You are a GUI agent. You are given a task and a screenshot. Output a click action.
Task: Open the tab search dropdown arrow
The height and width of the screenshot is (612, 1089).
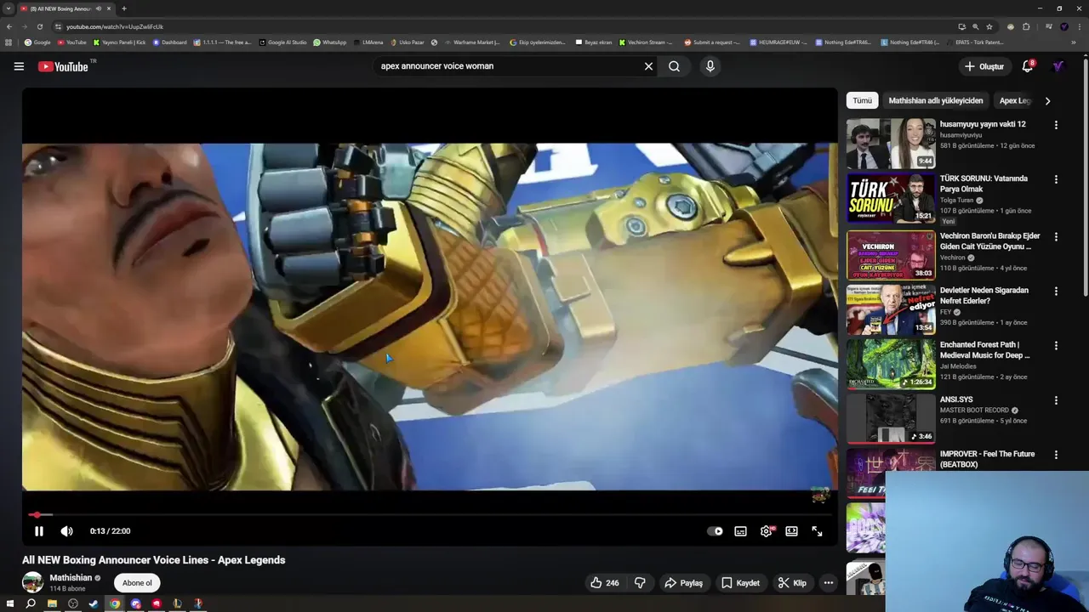pos(9,8)
